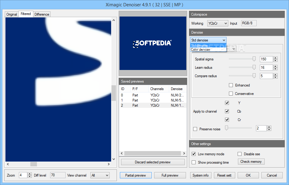This screenshot has height=185, width=289.
Task: Increase Zoom with up arrow
Action: coord(30,174)
